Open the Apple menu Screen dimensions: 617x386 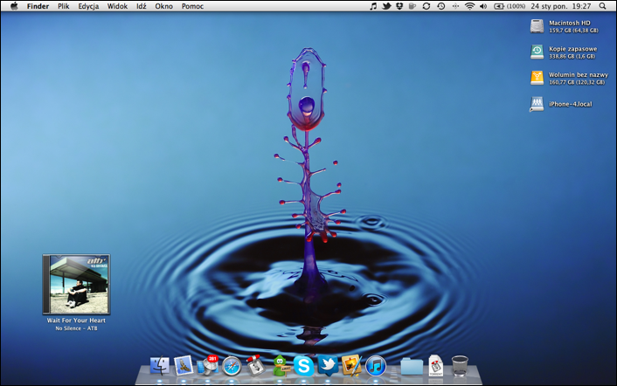tap(14, 6)
